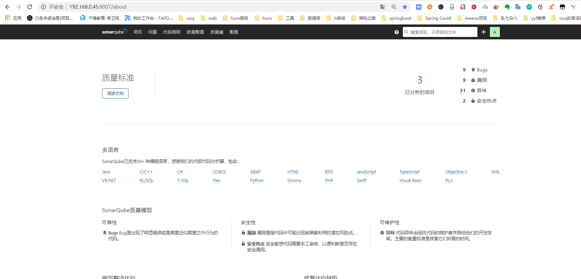Open the Groovy language link
The image size is (581, 279).
(x=294, y=181)
